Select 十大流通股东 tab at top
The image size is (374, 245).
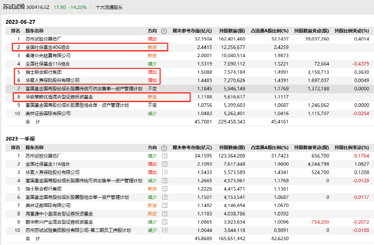coord(109,7)
